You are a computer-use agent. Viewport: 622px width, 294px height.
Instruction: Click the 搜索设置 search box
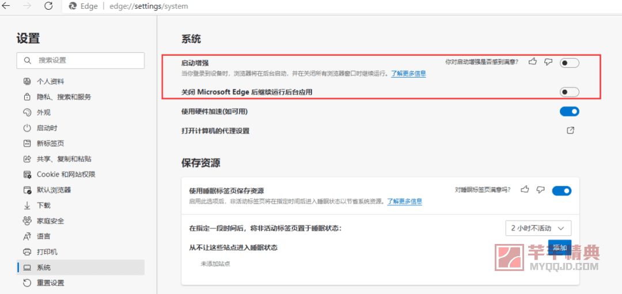pos(81,60)
